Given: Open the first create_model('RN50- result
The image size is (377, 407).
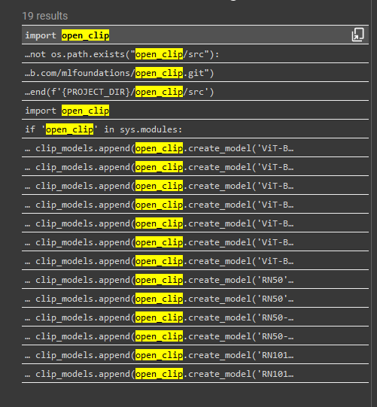Looking at the screenshot, I should (x=195, y=317).
